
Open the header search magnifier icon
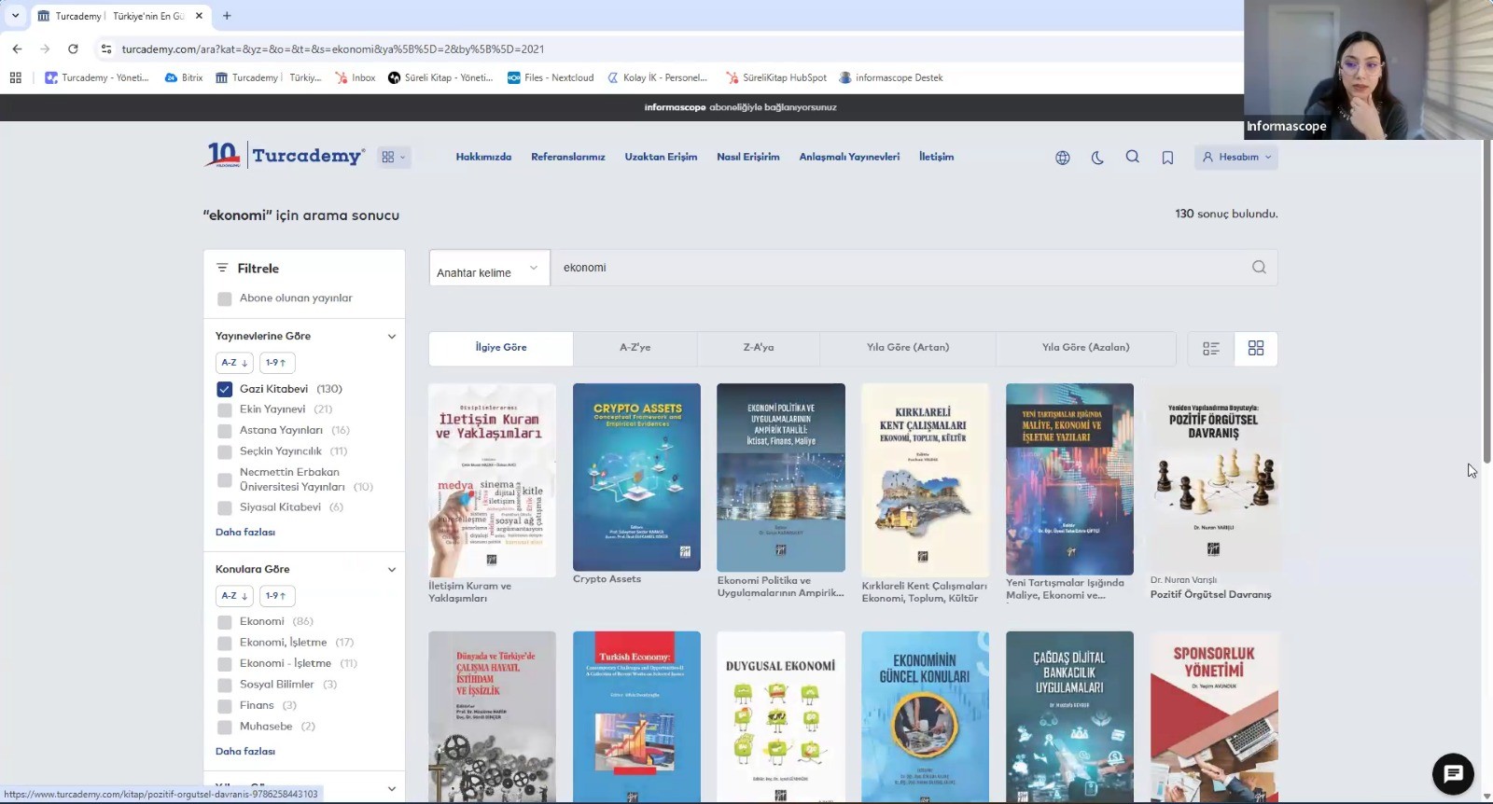[1132, 157]
